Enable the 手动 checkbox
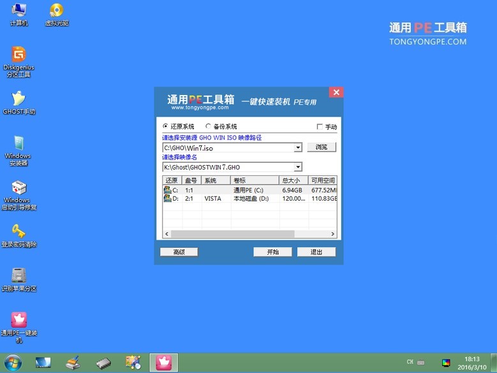Viewport: 497px width, 373px height. click(x=320, y=127)
